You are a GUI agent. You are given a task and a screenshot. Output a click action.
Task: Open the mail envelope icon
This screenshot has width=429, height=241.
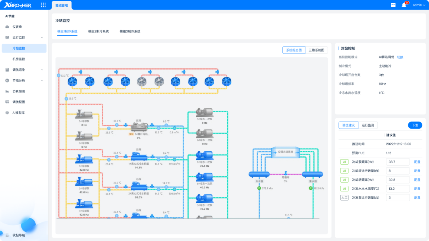393,5
